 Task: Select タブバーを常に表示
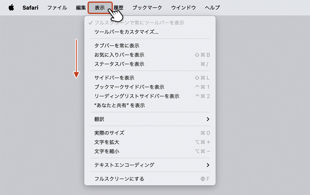(150, 46)
